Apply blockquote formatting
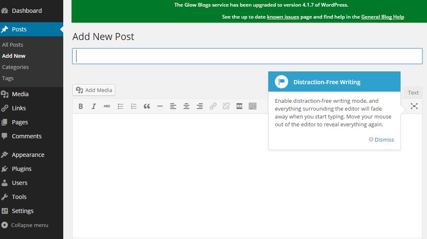The image size is (427, 239). click(x=147, y=106)
